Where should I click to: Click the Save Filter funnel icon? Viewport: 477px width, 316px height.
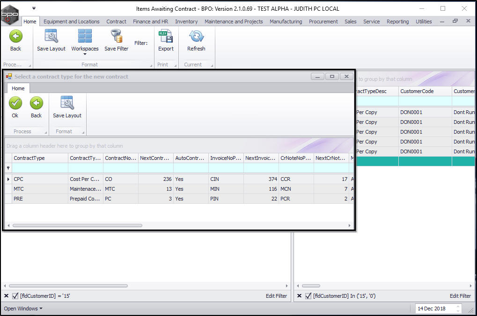(116, 36)
